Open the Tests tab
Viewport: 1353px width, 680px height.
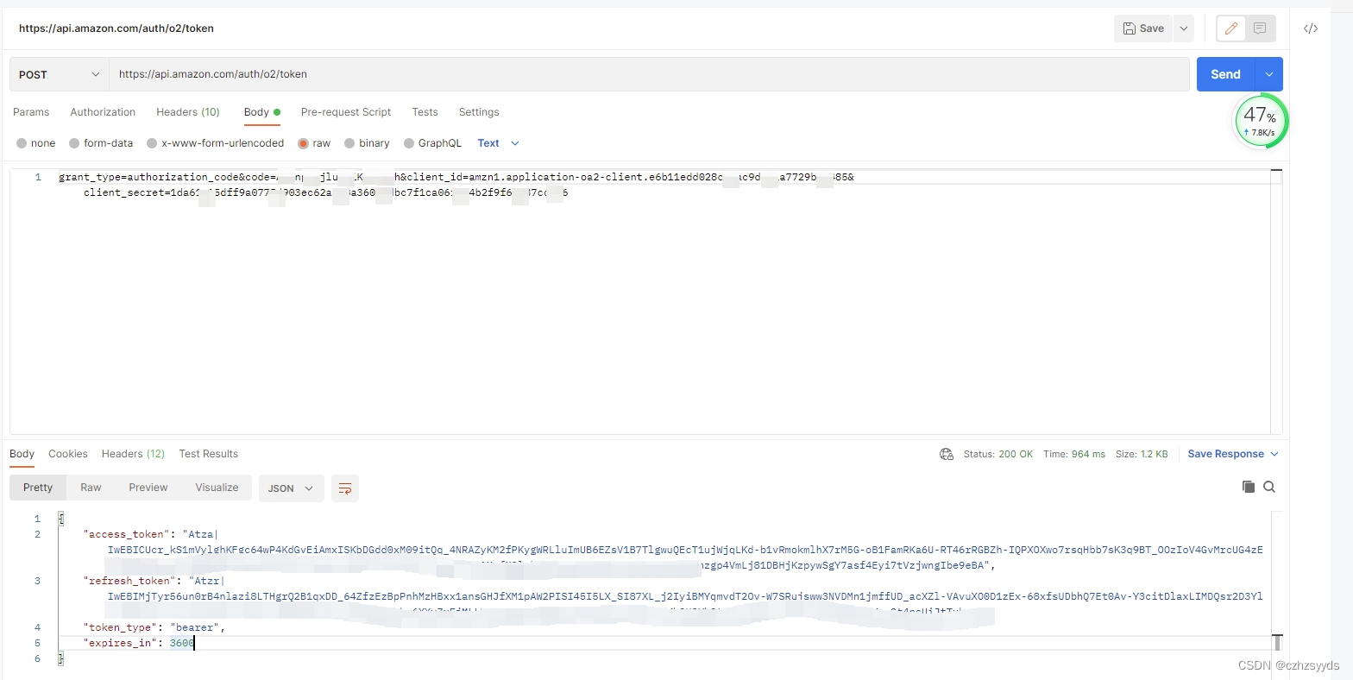pyautogui.click(x=425, y=112)
